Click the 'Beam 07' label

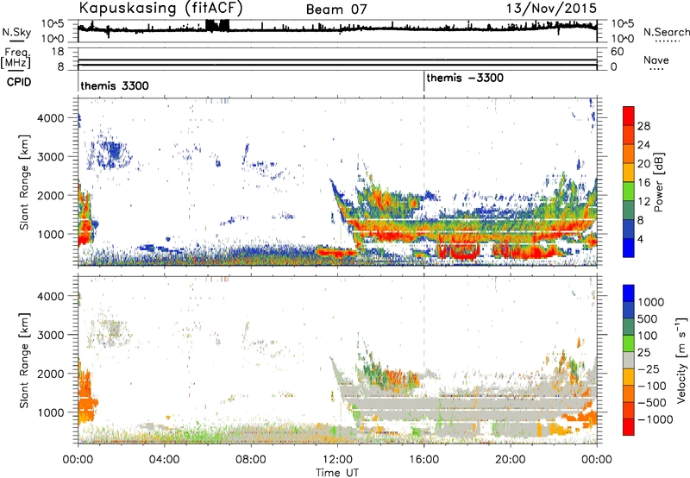(336, 9)
